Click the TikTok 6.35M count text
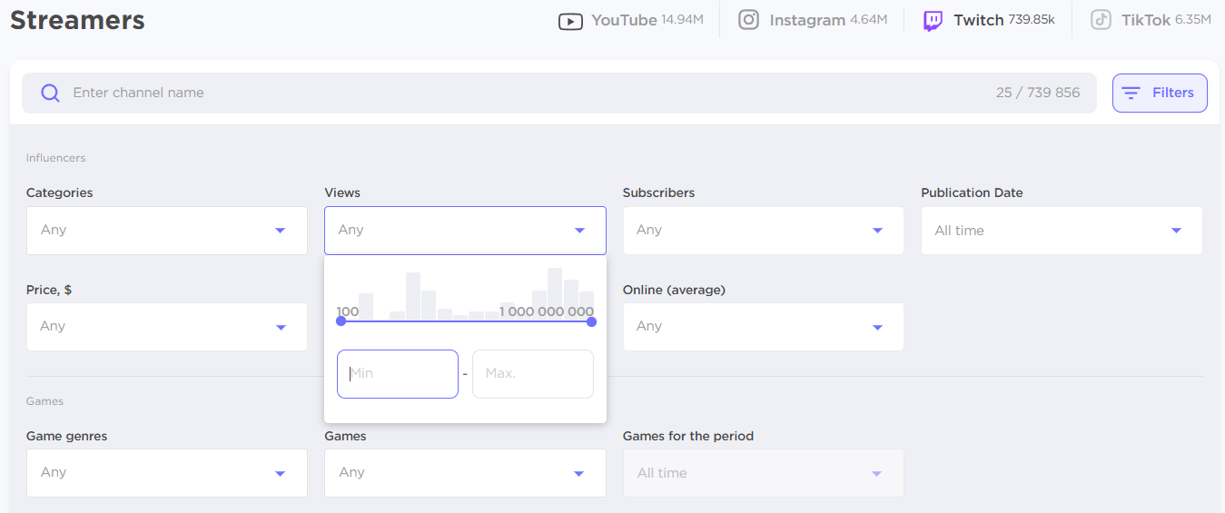 click(1192, 20)
